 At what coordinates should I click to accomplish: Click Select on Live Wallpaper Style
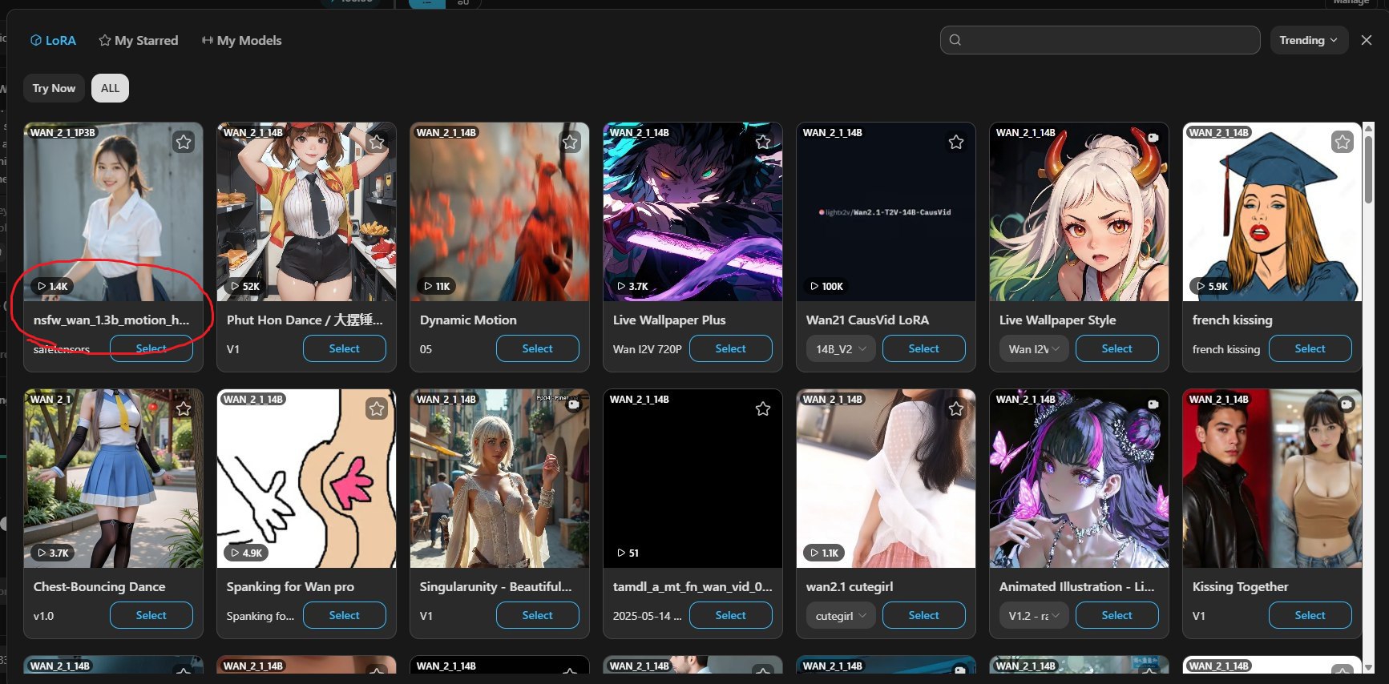(x=1117, y=349)
